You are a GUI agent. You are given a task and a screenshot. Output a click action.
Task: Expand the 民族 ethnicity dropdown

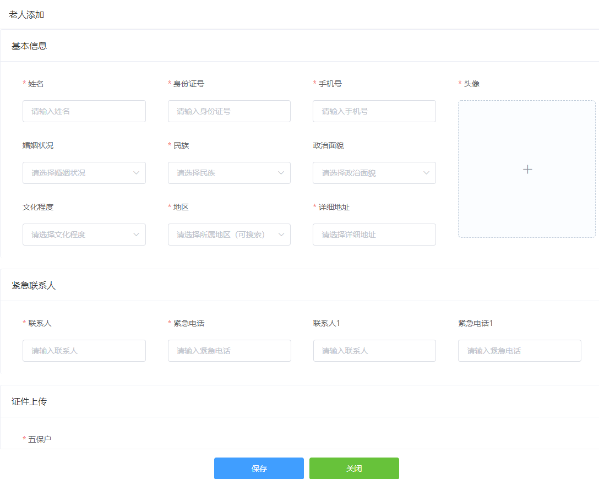point(223,173)
